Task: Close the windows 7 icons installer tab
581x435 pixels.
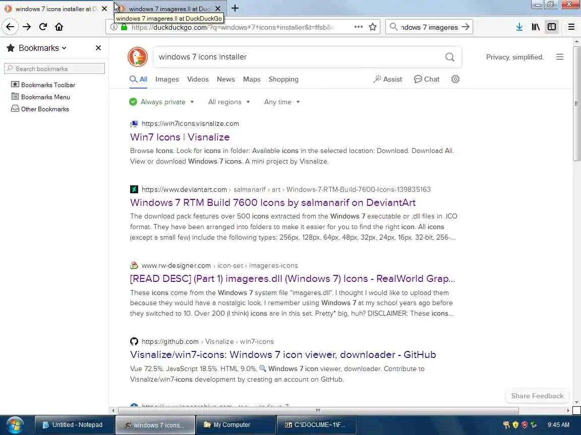Action: coord(104,9)
